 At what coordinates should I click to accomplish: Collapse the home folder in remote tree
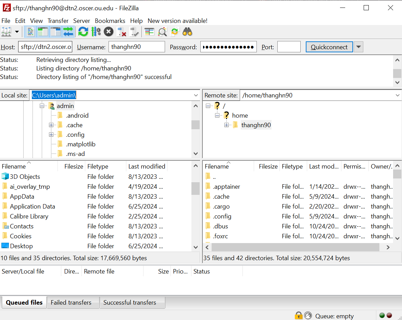tap(217, 115)
